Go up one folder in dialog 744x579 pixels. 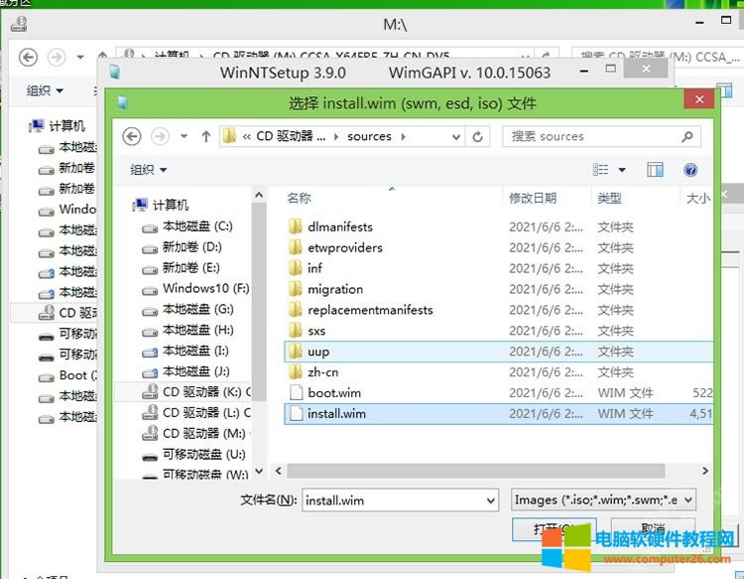coord(205,137)
